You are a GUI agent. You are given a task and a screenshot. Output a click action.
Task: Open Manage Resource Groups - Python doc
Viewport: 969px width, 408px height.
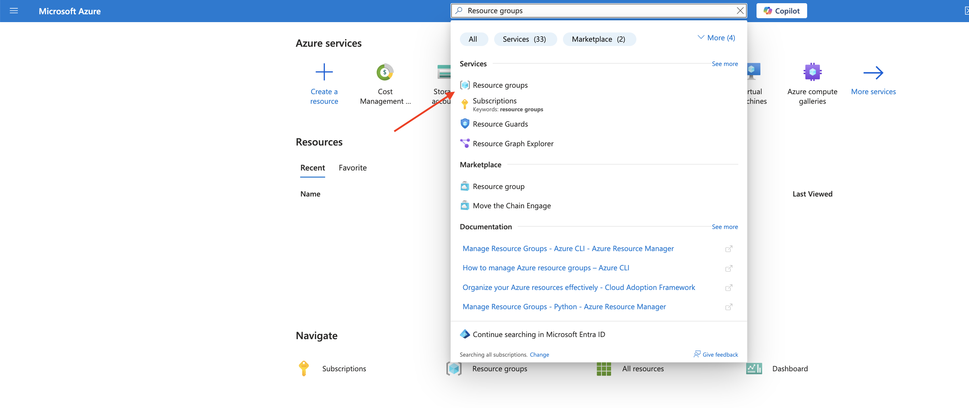(564, 306)
